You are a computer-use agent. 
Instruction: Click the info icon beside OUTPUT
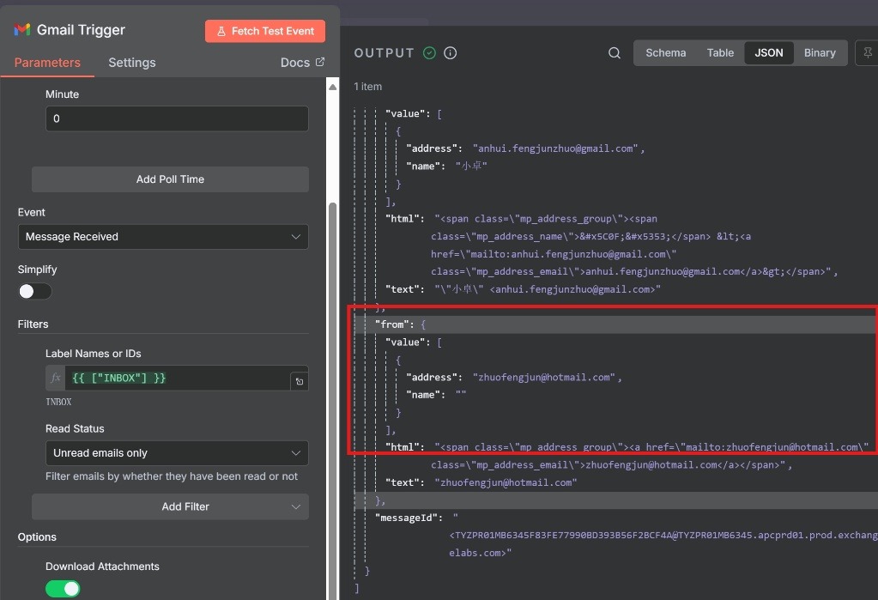[450, 53]
